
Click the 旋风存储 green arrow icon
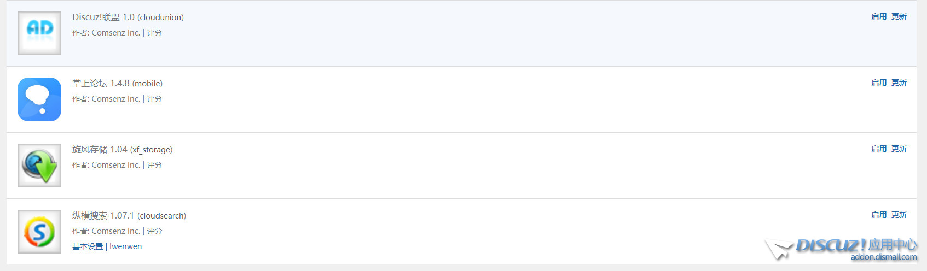coord(39,166)
